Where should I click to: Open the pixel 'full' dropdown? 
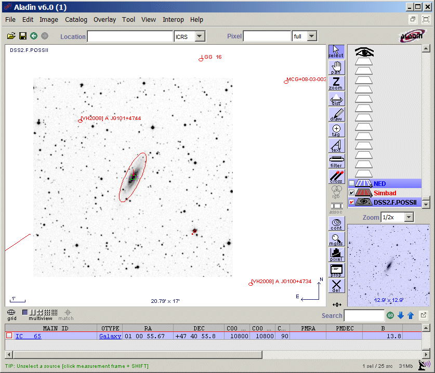coord(312,36)
